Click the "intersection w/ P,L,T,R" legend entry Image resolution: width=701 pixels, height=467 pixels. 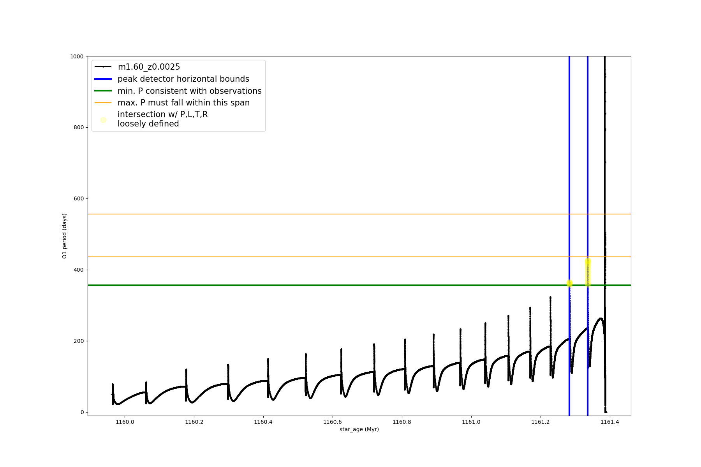point(162,115)
